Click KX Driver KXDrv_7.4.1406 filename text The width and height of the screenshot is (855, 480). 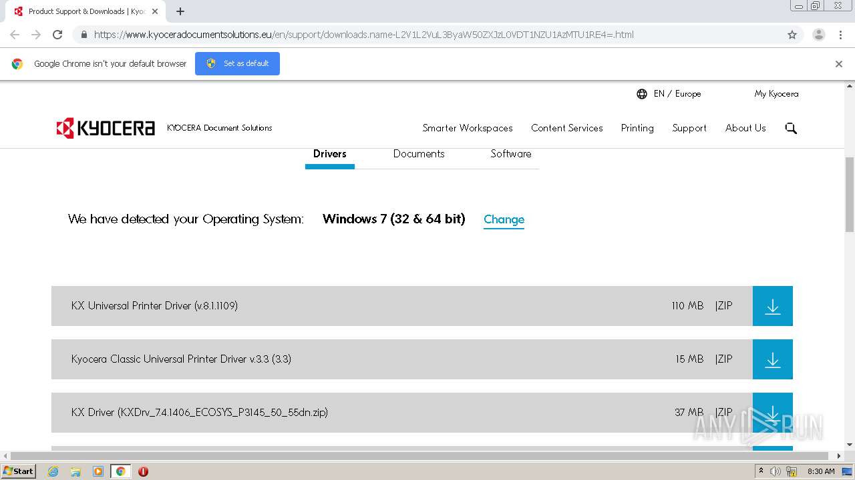coord(200,413)
